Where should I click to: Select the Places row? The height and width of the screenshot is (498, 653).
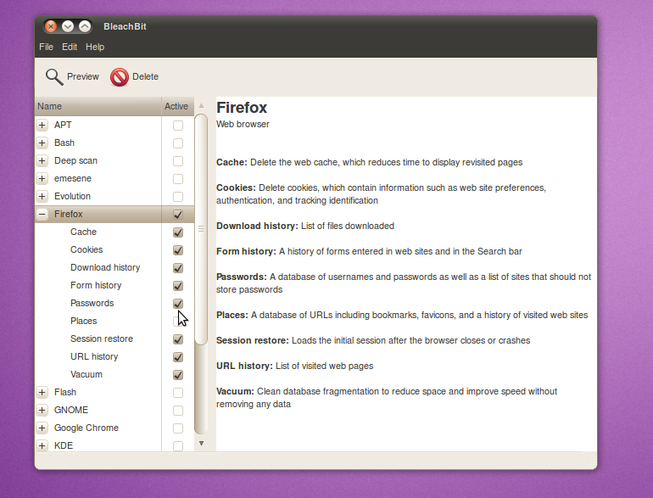(114, 322)
